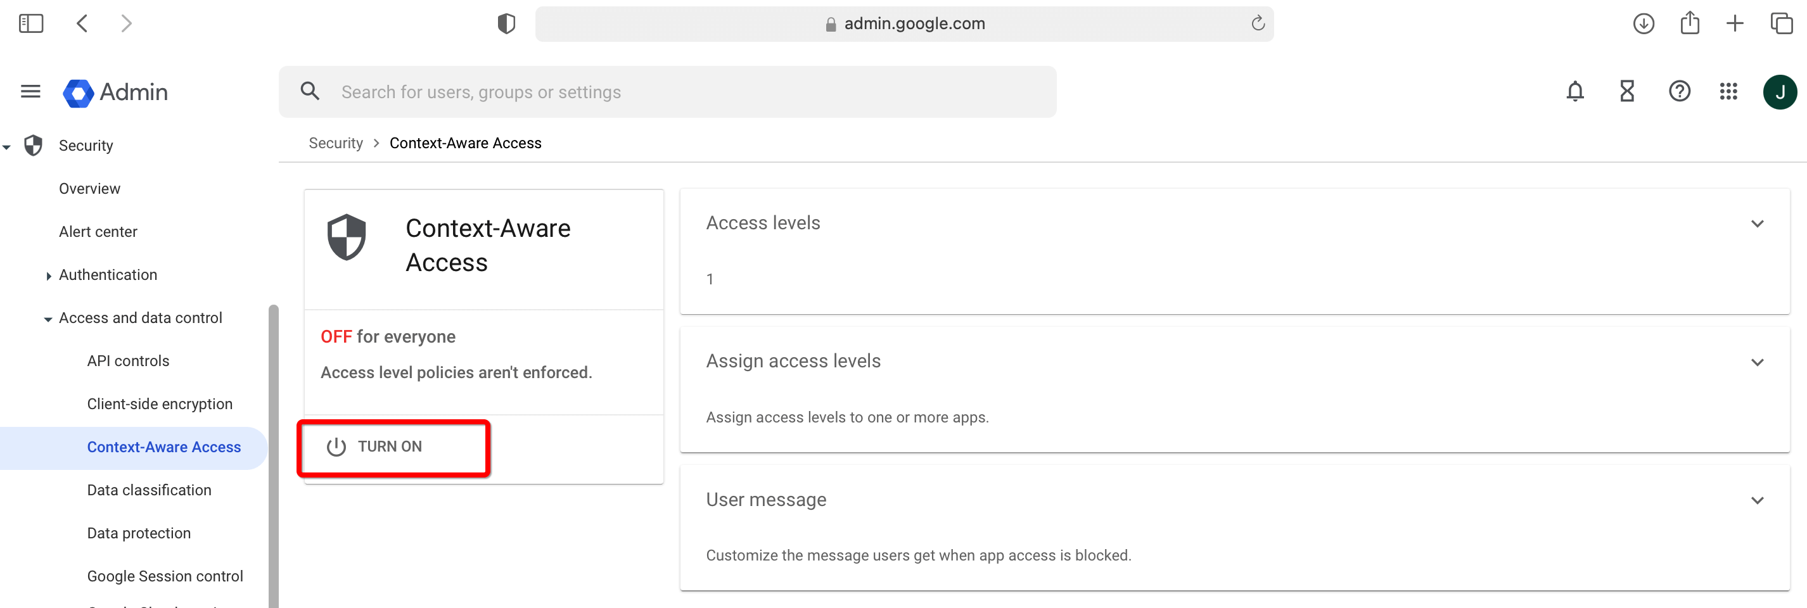Reload the page with the refresh icon
Screen dimensions: 1807x608
(x=1258, y=24)
